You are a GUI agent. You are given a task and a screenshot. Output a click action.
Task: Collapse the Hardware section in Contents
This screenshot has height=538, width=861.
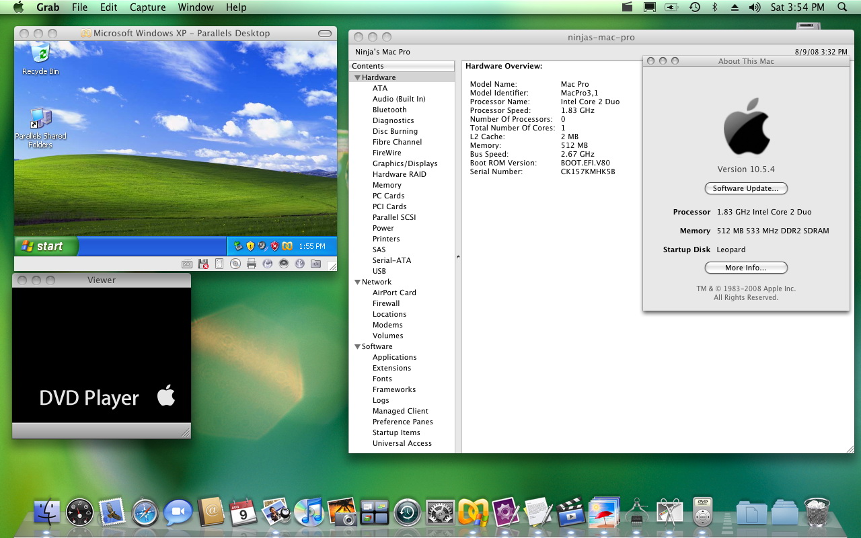357,78
